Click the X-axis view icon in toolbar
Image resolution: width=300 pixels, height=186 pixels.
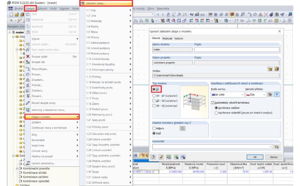pyautogui.click(x=191, y=20)
